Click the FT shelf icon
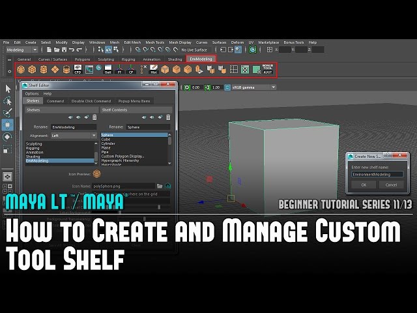The image size is (417, 313). pos(119,70)
